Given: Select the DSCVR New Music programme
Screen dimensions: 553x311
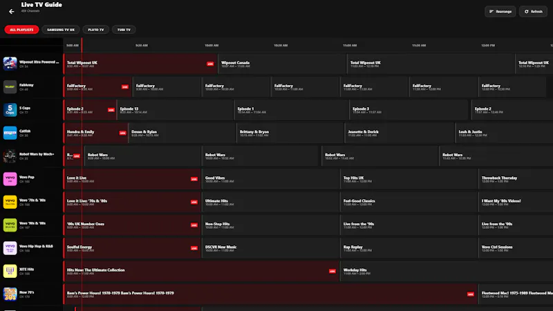Looking at the screenshot, I should tap(270, 248).
